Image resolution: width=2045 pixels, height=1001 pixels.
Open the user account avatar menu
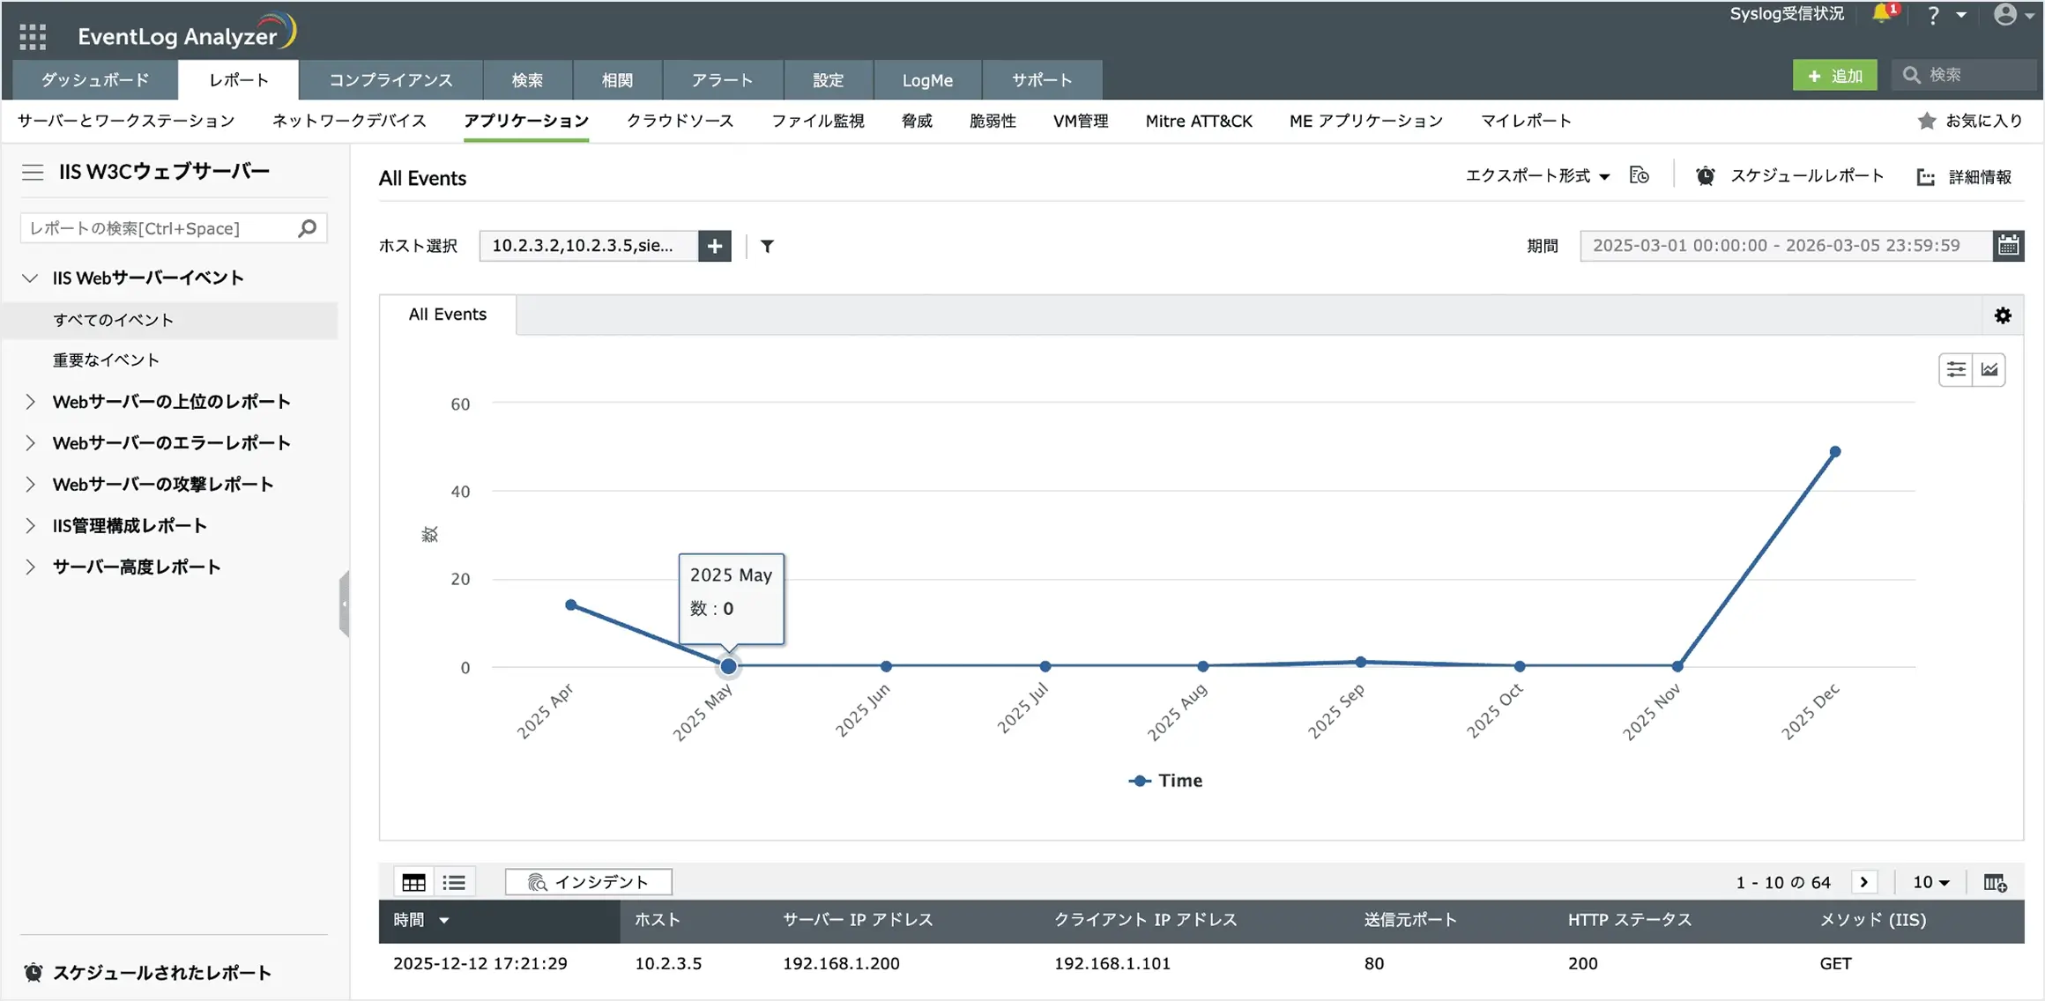(x=2005, y=14)
